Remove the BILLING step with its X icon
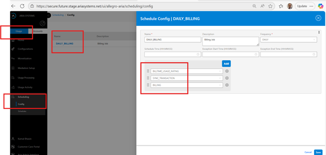 click(x=227, y=85)
